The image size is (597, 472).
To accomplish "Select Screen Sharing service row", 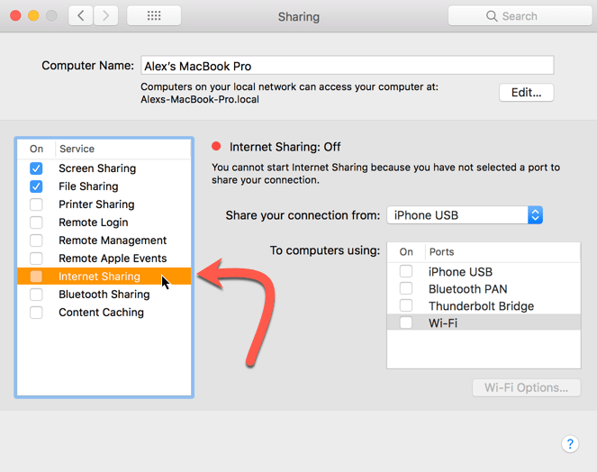I will 104,168.
